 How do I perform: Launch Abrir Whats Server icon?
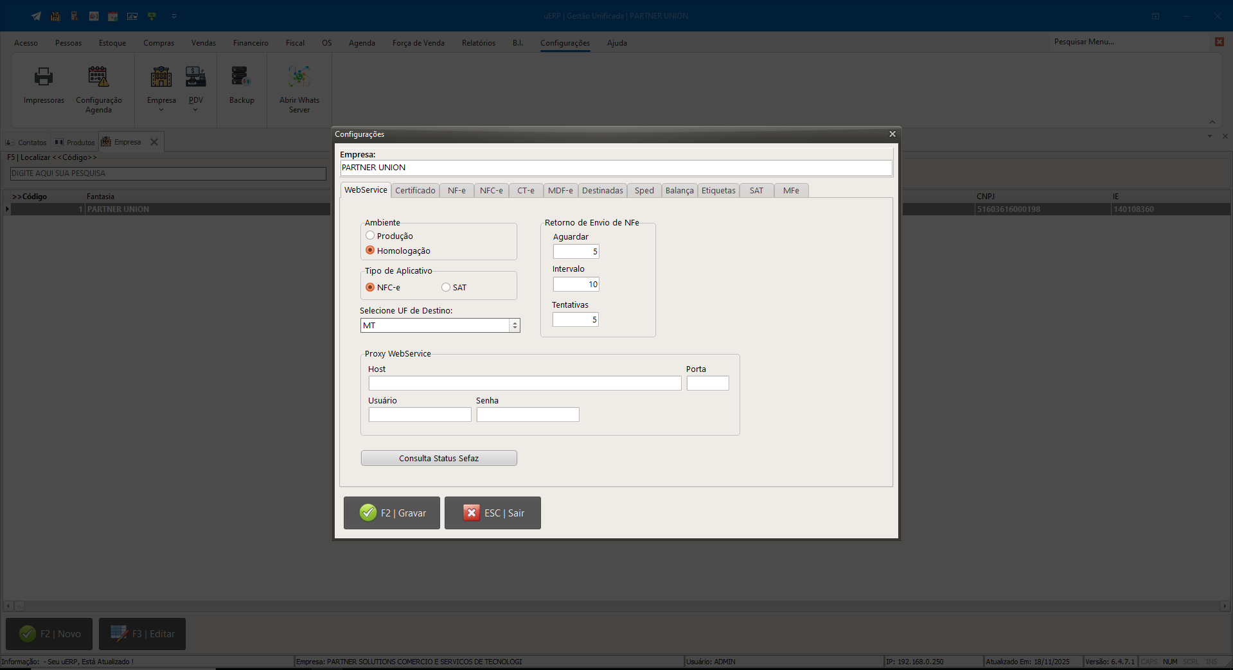[x=299, y=77]
